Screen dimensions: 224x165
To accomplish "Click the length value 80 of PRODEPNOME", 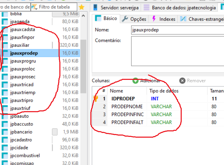I will 214,106.
